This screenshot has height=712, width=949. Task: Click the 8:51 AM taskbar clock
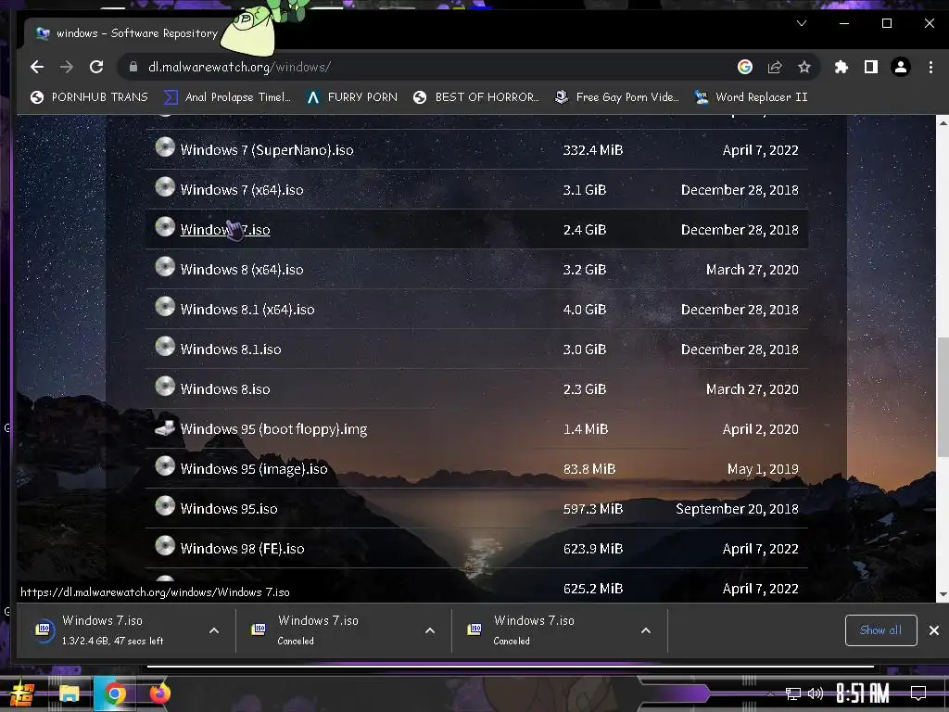click(x=863, y=693)
